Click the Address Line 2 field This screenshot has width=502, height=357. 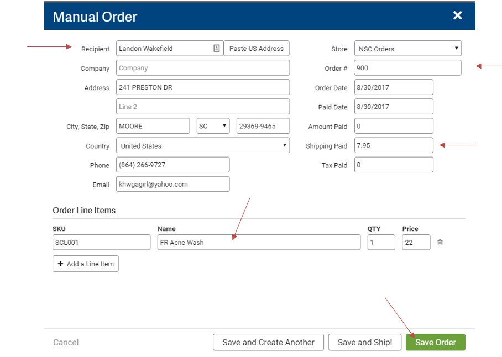(x=203, y=107)
